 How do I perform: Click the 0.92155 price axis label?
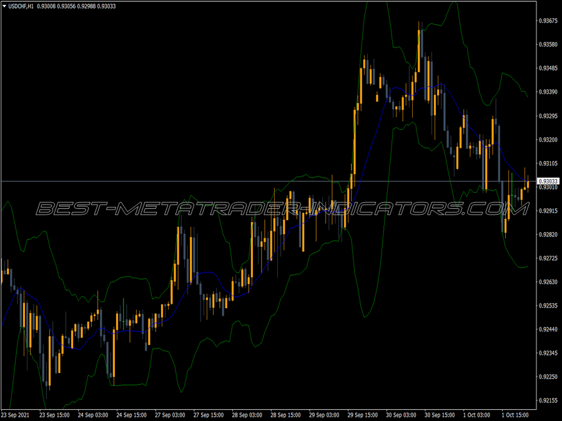coord(548,400)
